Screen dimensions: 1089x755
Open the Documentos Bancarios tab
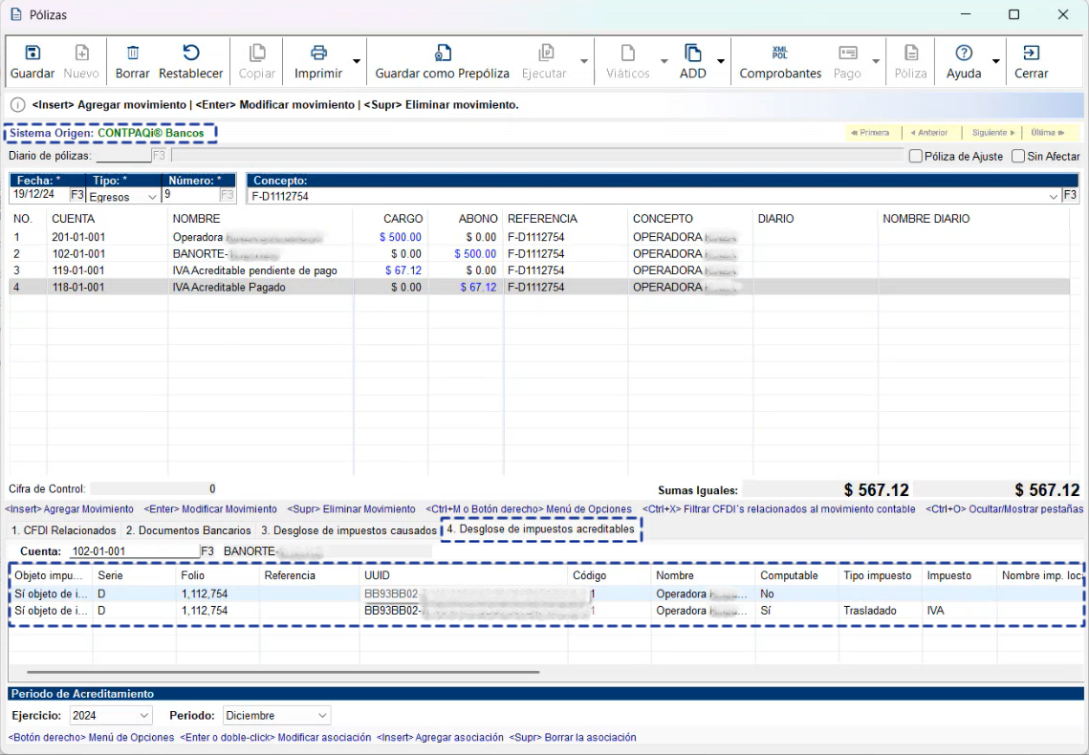(188, 530)
